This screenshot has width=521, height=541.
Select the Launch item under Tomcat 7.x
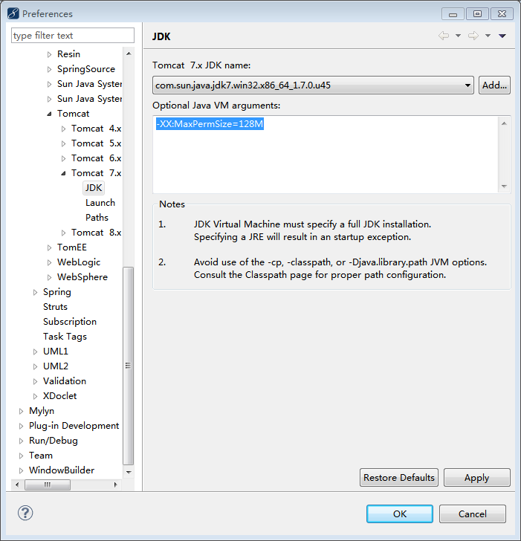tap(100, 203)
